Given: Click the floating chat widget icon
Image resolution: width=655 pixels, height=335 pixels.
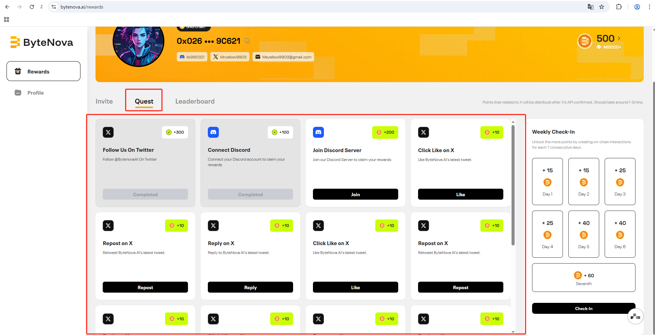Looking at the screenshot, I should [635, 317].
